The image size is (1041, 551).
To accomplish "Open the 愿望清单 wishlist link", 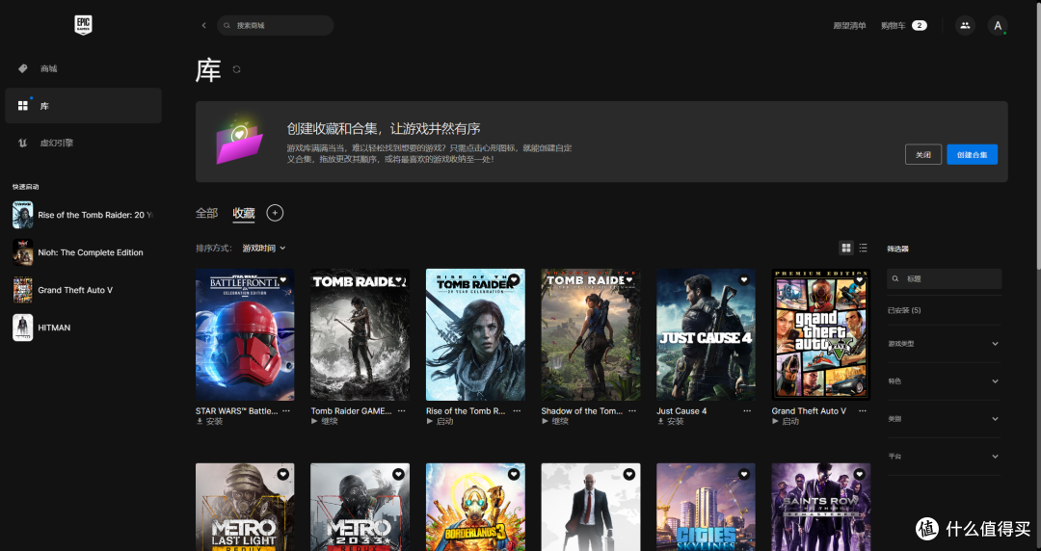I will click(x=850, y=25).
